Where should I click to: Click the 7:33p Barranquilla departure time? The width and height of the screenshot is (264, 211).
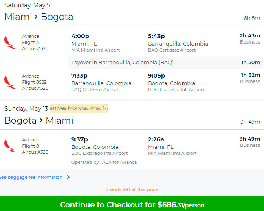[x=79, y=76]
